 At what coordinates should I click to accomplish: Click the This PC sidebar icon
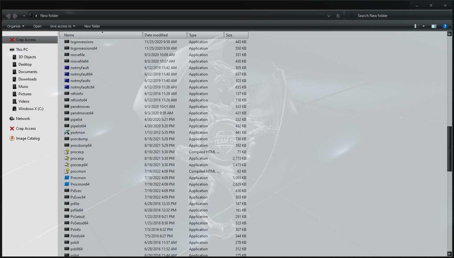12,50
